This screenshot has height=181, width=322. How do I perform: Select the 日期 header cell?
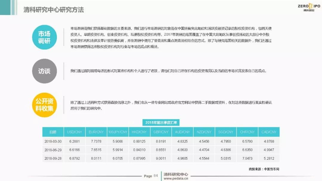[x=53, y=132]
